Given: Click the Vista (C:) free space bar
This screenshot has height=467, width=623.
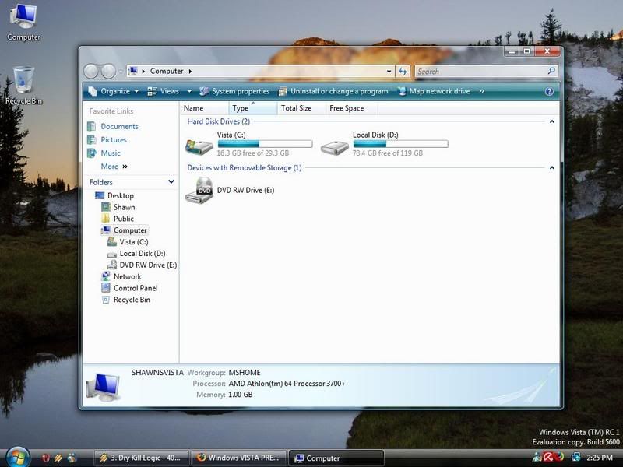Looking at the screenshot, I should click(x=265, y=144).
